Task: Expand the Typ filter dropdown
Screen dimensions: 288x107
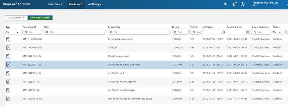Action: [13, 32]
